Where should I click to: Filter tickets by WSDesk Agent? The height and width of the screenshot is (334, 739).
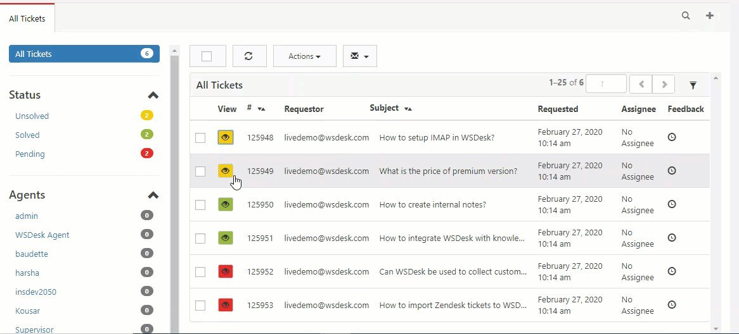coord(42,235)
